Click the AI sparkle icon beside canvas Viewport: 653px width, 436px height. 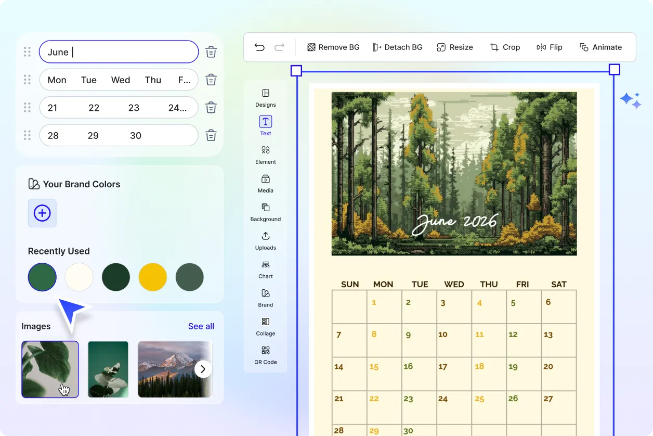(630, 100)
